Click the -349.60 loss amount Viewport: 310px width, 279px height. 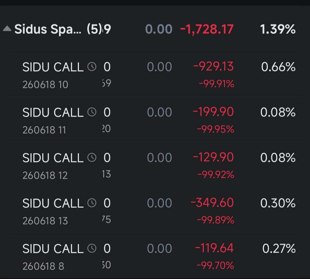pos(212,203)
